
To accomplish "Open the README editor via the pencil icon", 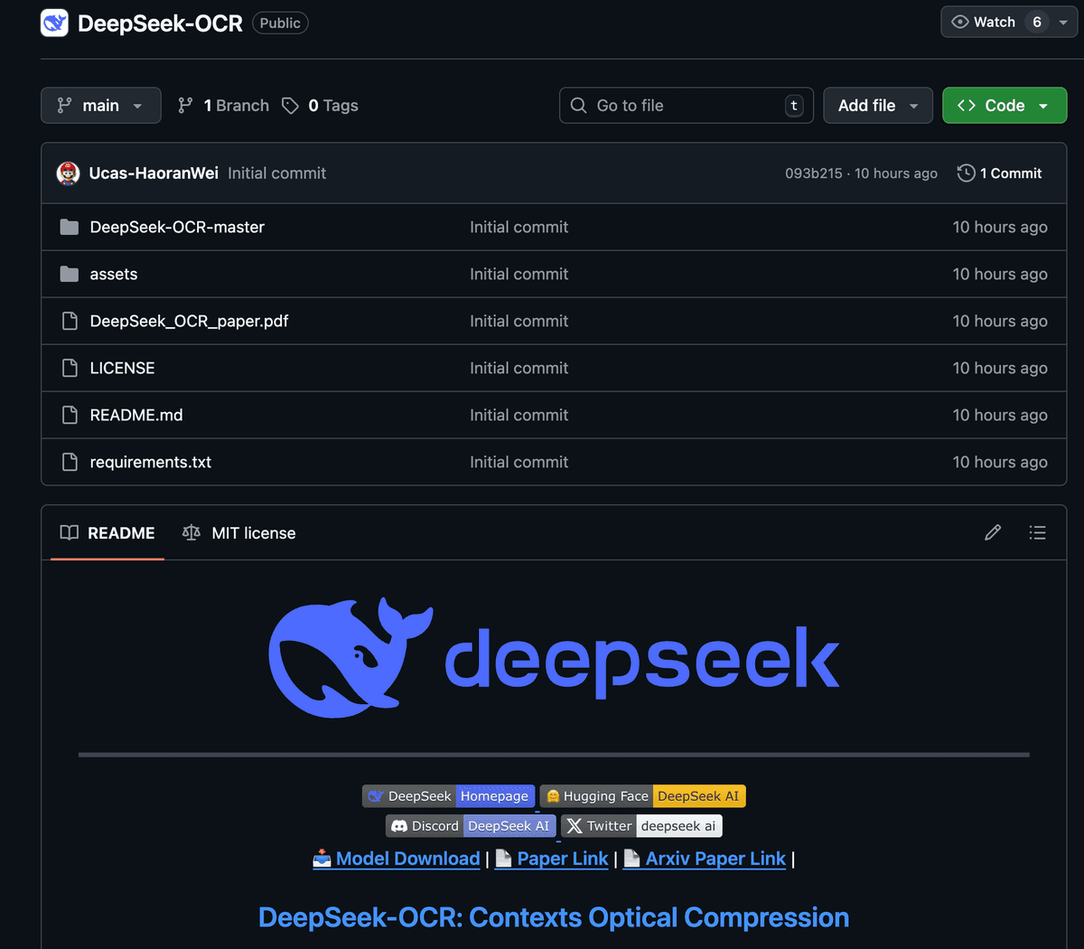I will click(992, 532).
